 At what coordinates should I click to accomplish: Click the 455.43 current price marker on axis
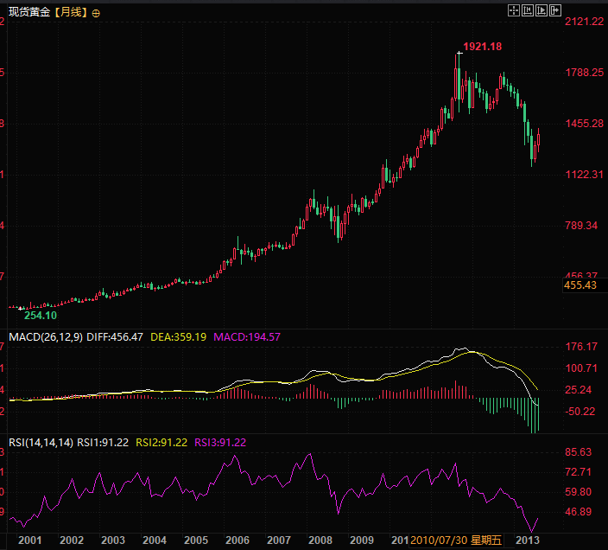pos(580,285)
